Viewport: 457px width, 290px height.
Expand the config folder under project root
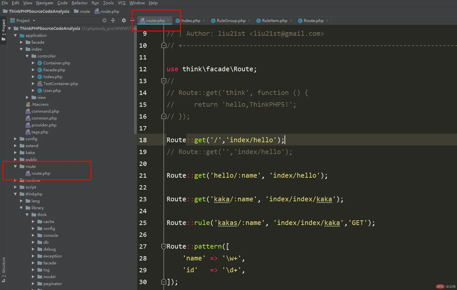15,139
